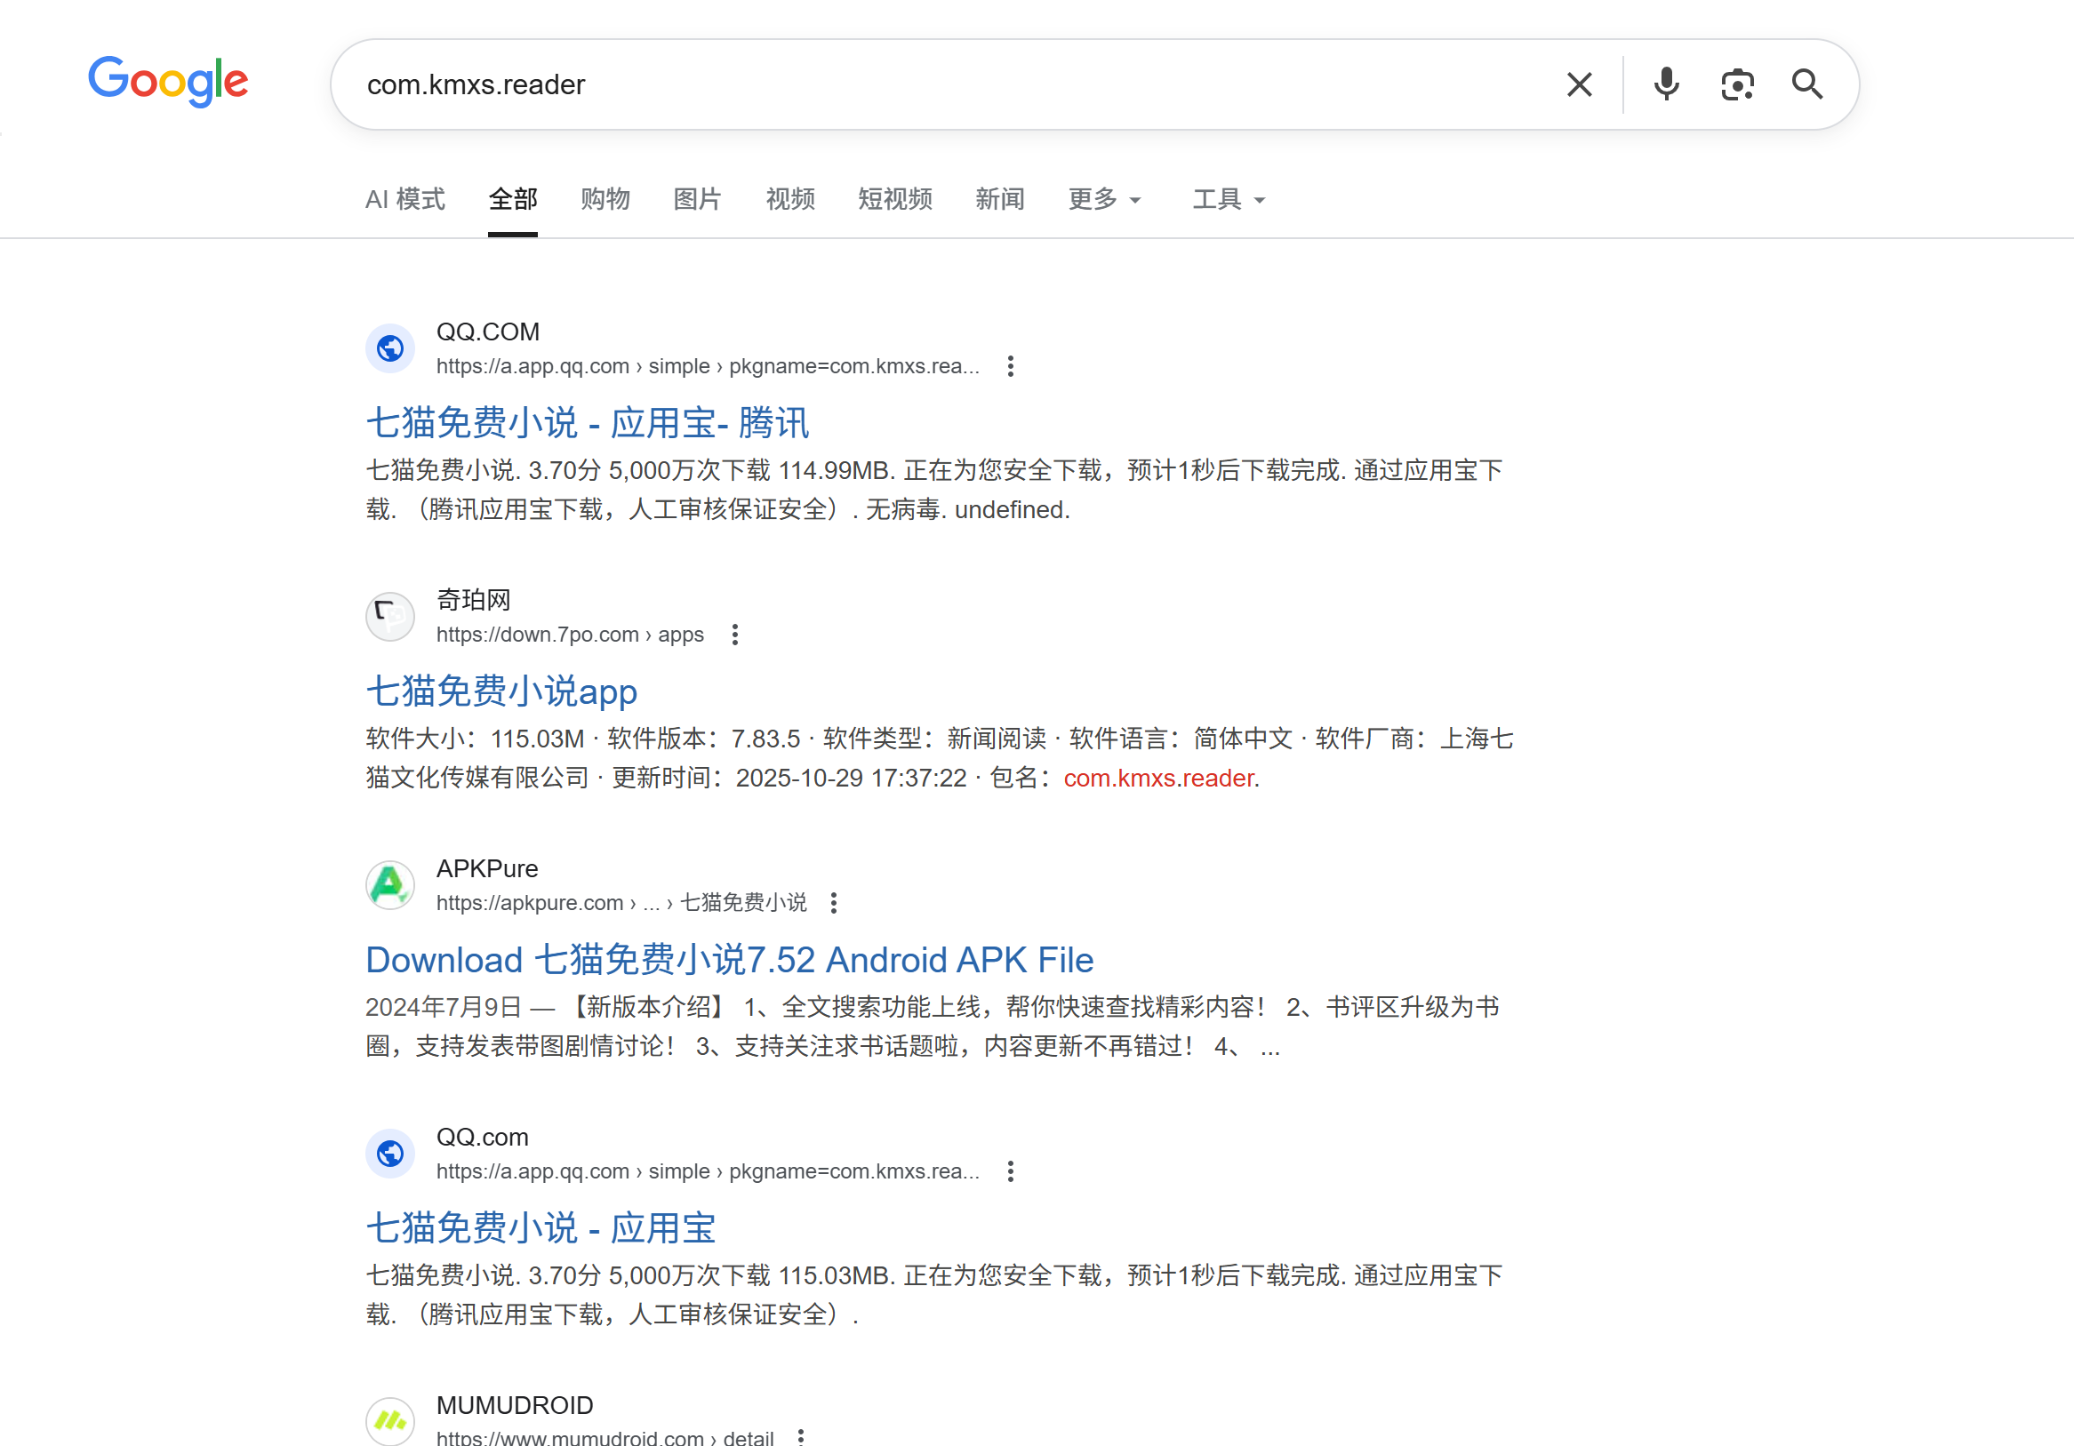Screen dimensions: 2074x1446
Task: Open 七猫免费小说 - 应用宝- 腾讯 result
Action: pyautogui.click(x=587, y=423)
